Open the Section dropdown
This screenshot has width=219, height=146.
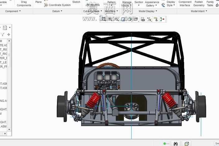[x=139, y=4]
